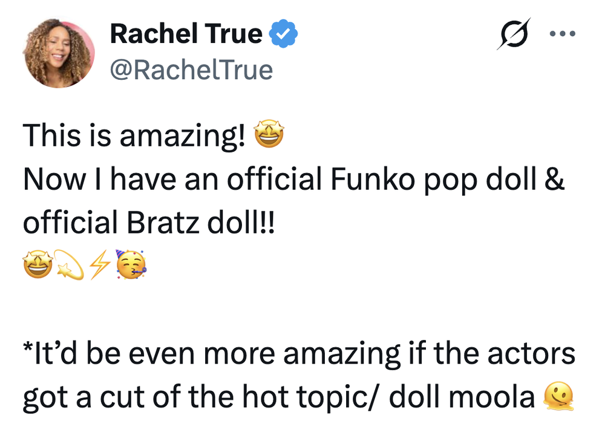Click the word "moola" near the tweet's end

click(492, 397)
